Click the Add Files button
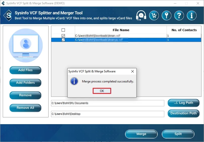 point(25,70)
